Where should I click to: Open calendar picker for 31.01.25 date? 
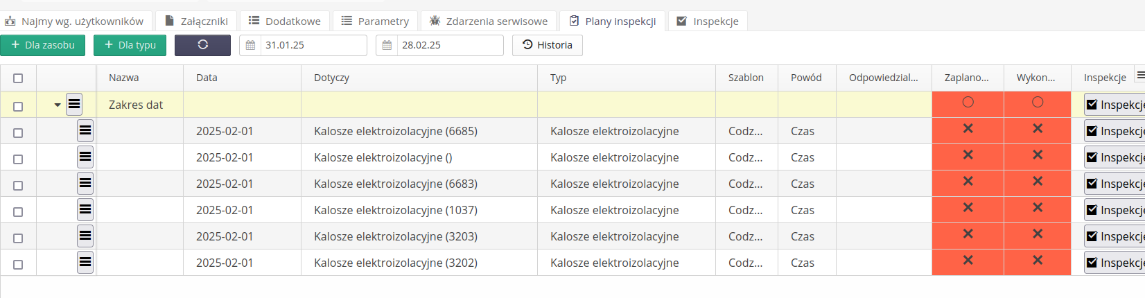[251, 45]
